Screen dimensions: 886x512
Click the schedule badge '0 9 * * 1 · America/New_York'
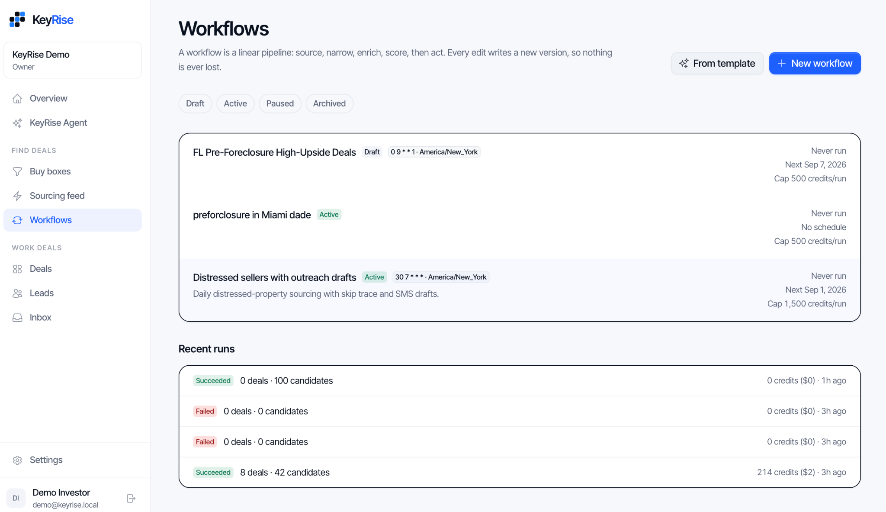[x=434, y=152]
